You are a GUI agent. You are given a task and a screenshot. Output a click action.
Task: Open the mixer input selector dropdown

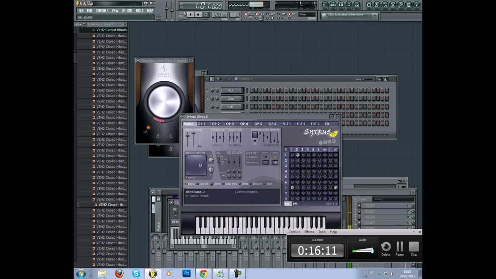(x=393, y=199)
